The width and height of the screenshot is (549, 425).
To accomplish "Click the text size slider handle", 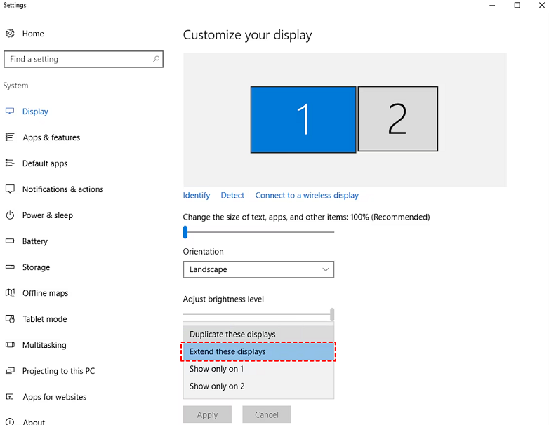I will 186,232.
